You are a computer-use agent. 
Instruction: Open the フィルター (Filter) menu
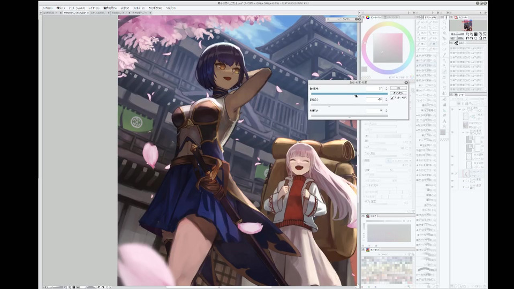139,8
